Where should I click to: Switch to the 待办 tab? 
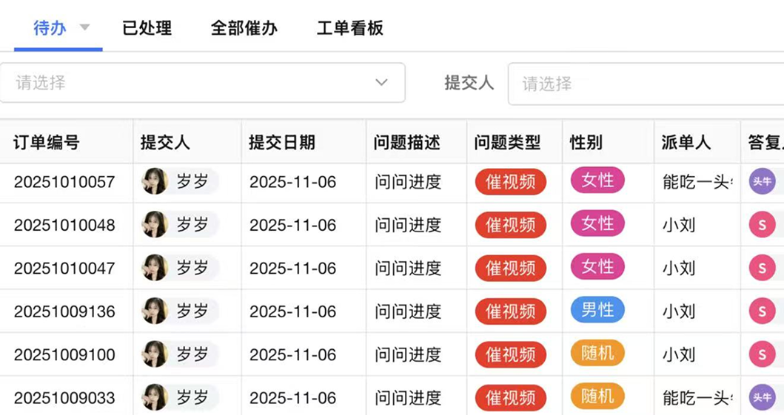tap(50, 28)
